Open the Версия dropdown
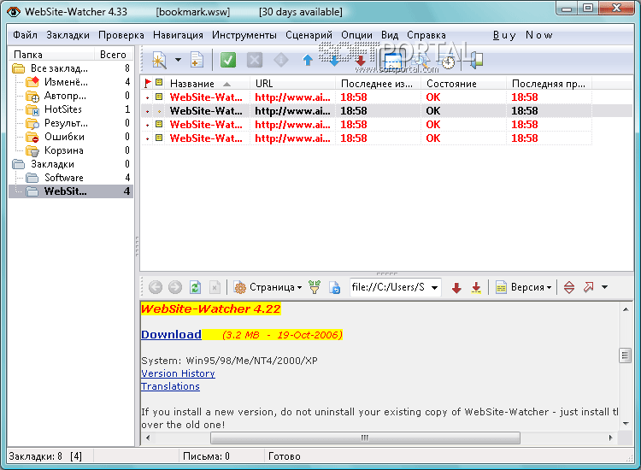This screenshot has height=470, width=641. [x=524, y=287]
